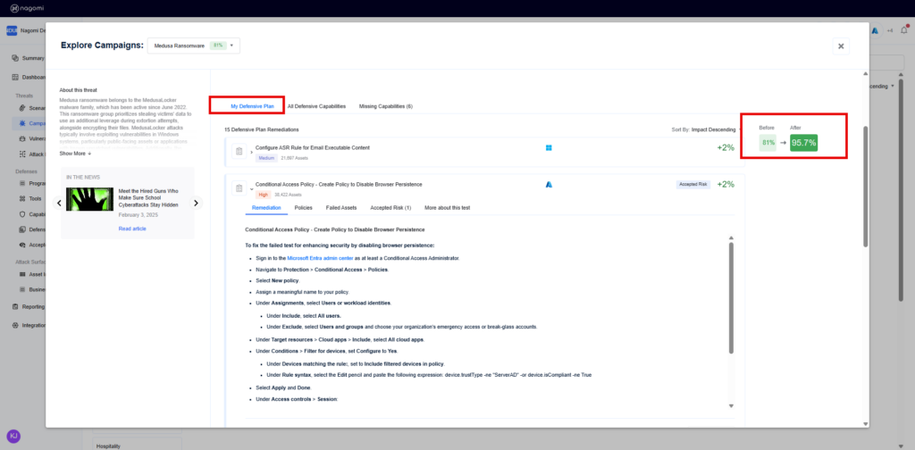The width and height of the screenshot is (915, 450).
Task: Click the Vulnerabilities bug icon in the background sidebar
Action: 22,138
